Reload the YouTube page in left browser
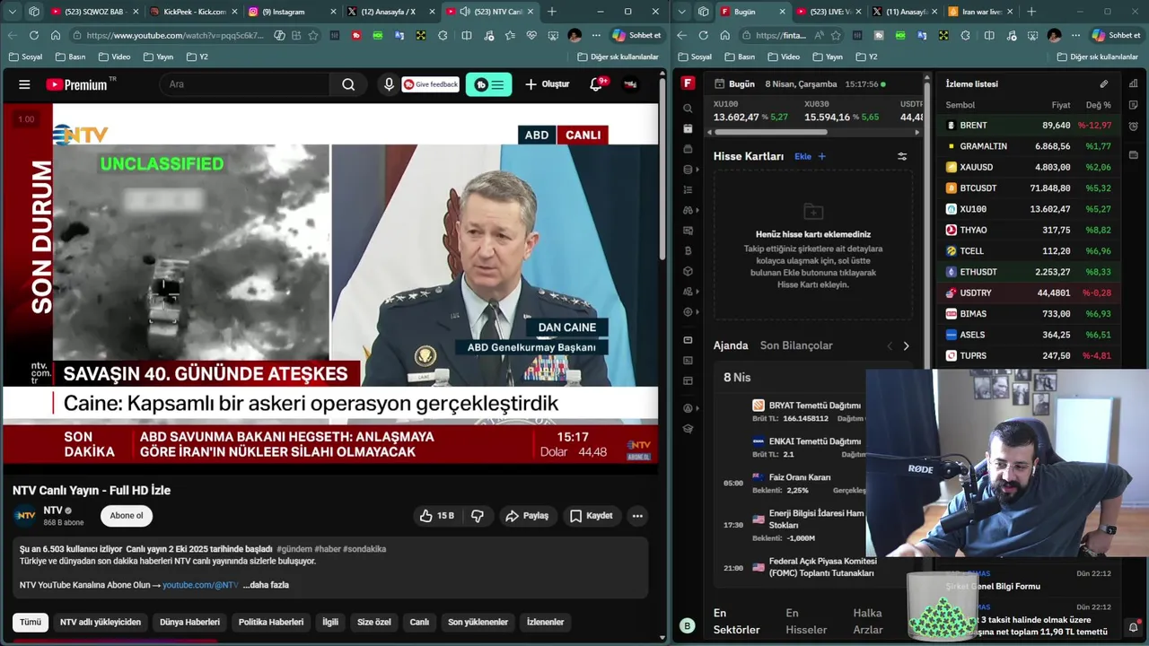 34,35
